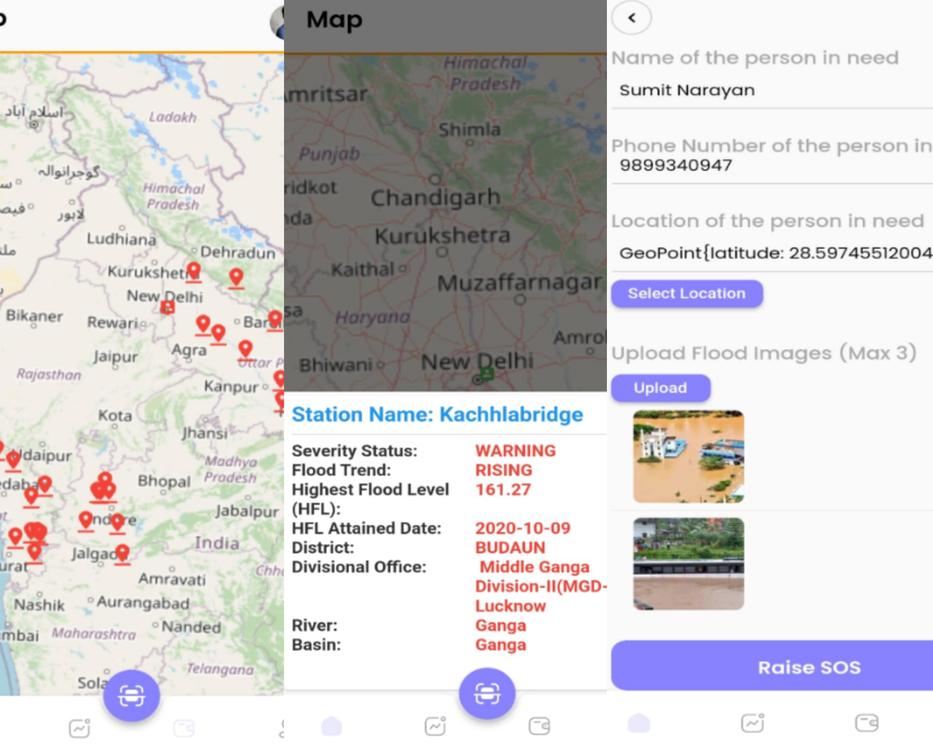Screen dimensions: 933x747
Task: Tap scan button over Kachhlabridge station details
Action: click(487, 693)
